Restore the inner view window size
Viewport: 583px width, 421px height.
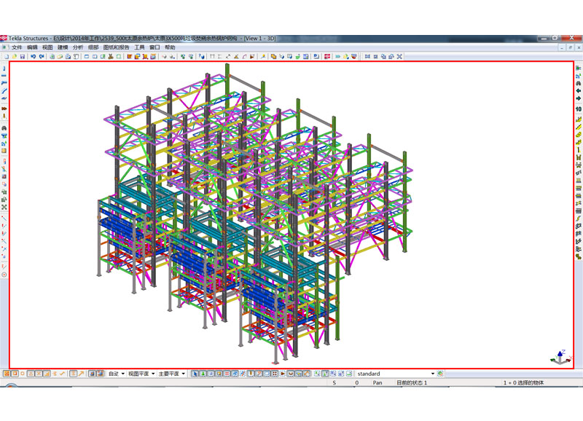(571, 47)
